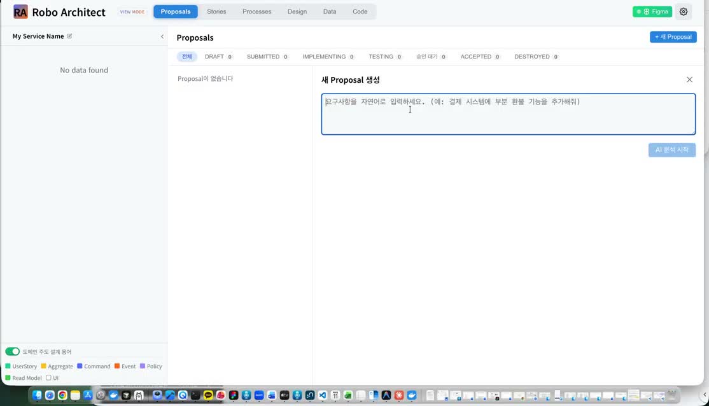Filter proposals by ACCEPTED status

pyautogui.click(x=481, y=57)
